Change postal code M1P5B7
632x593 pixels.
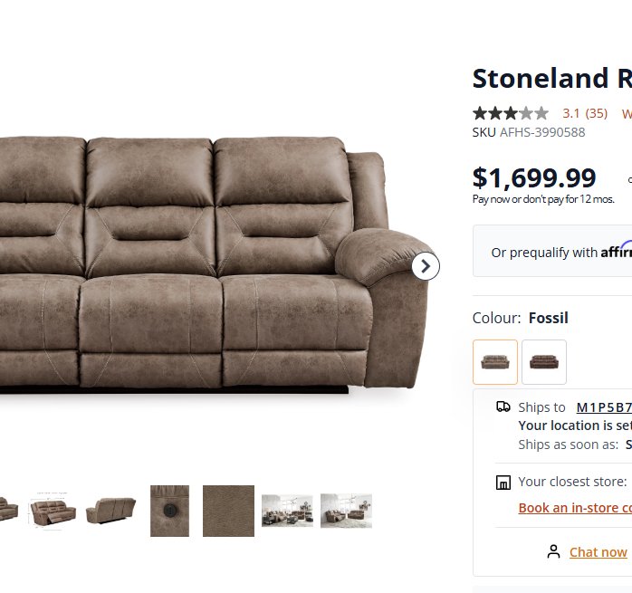click(x=604, y=407)
